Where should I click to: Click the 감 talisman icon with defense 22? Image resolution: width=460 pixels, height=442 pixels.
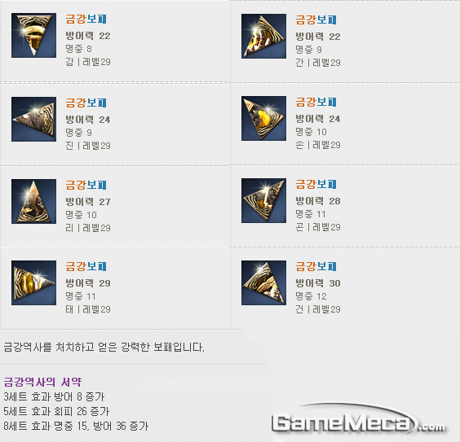33,35
